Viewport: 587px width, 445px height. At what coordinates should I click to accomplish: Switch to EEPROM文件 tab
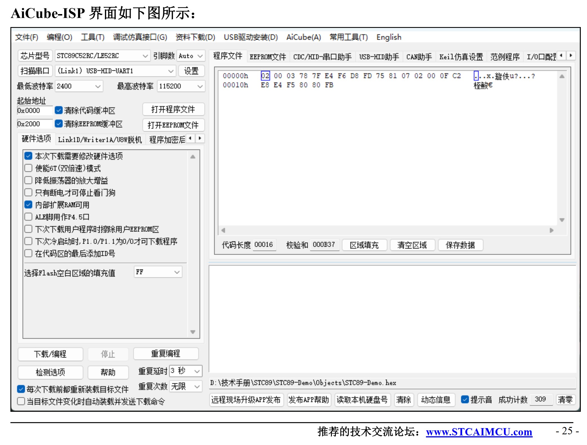point(268,57)
